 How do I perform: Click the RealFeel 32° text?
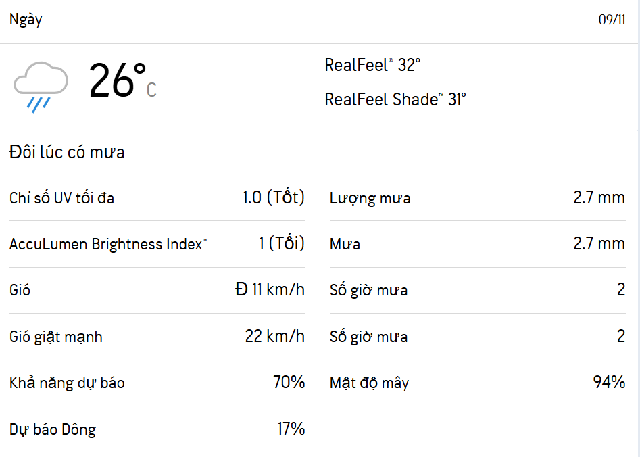coord(372,66)
